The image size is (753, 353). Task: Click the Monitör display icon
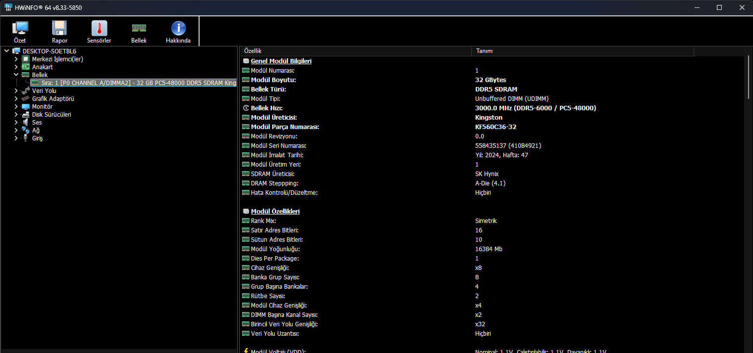[x=26, y=106]
